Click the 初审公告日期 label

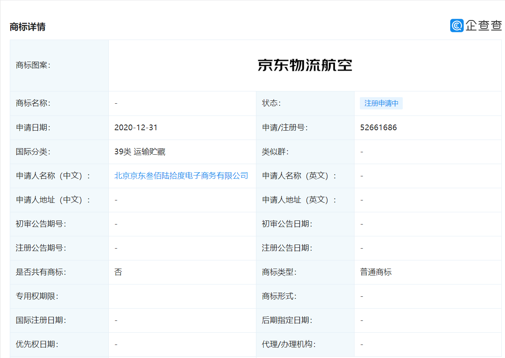click(x=287, y=224)
